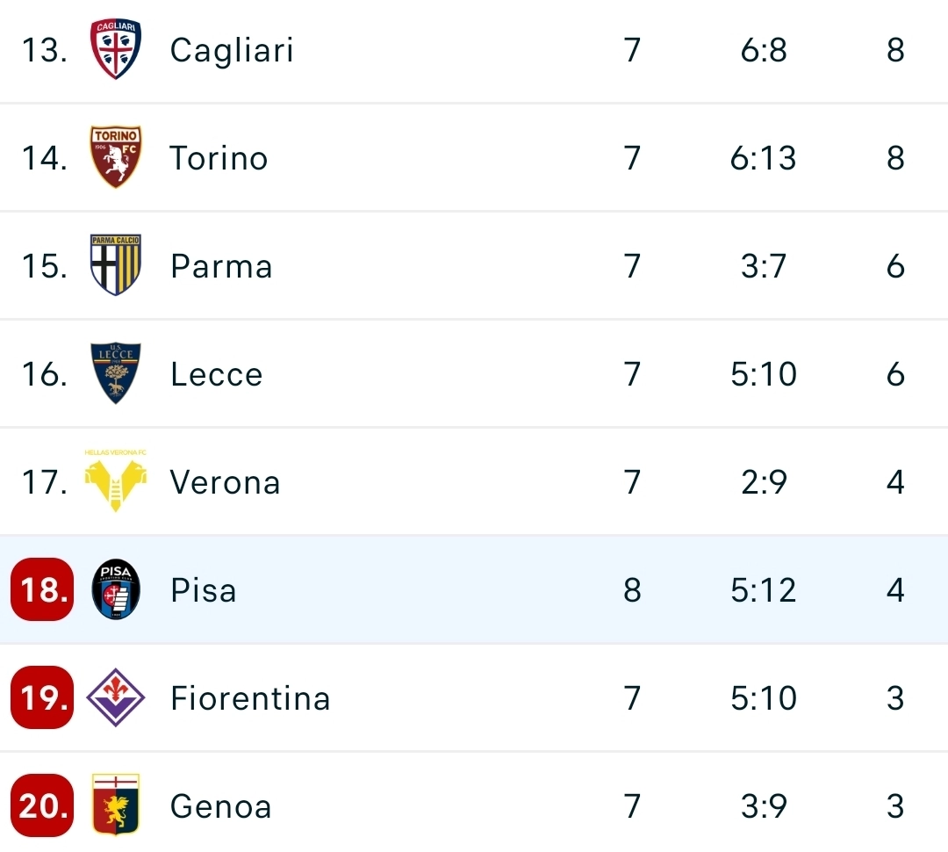This screenshot has height=852, width=948.
Task: Open the Cagliari team link
Action: [232, 50]
